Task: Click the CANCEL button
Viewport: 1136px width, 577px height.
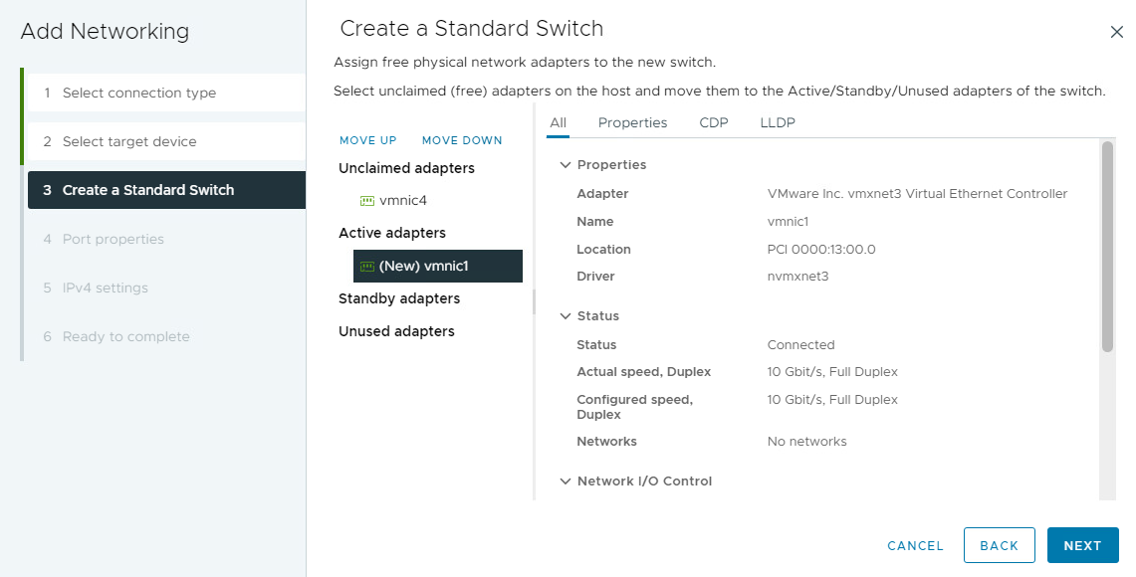Action: pos(916,546)
